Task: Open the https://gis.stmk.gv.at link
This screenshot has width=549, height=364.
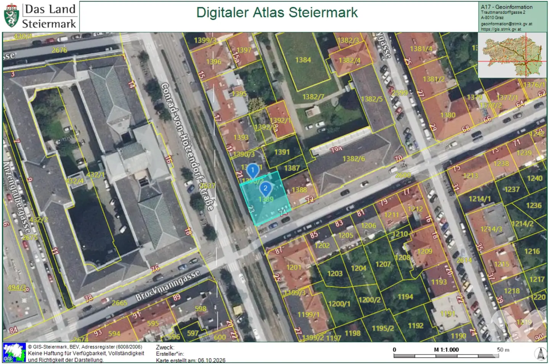Action: pyautogui.click(x=501, y=29)
